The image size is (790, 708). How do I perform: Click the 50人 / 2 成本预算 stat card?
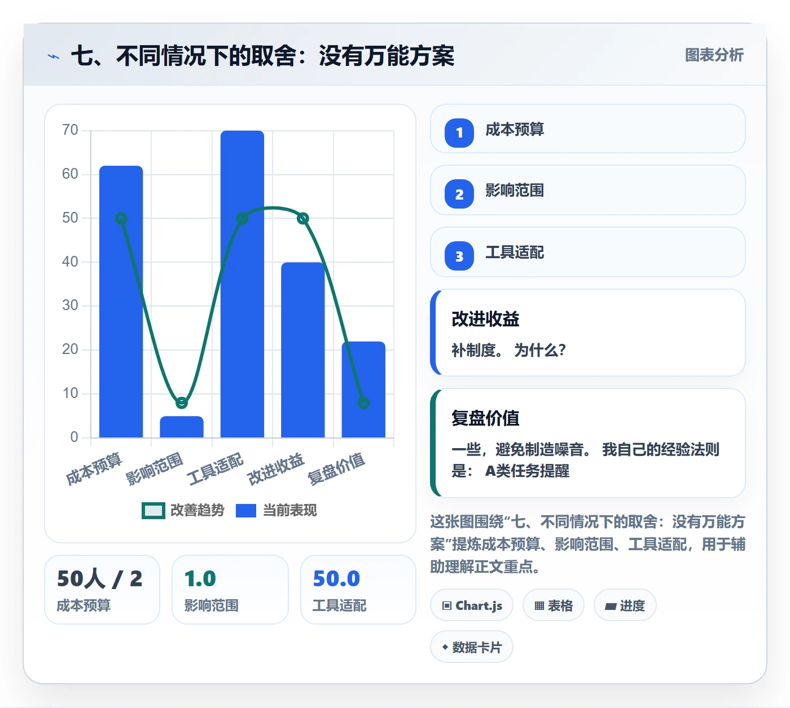click(102, 590)
